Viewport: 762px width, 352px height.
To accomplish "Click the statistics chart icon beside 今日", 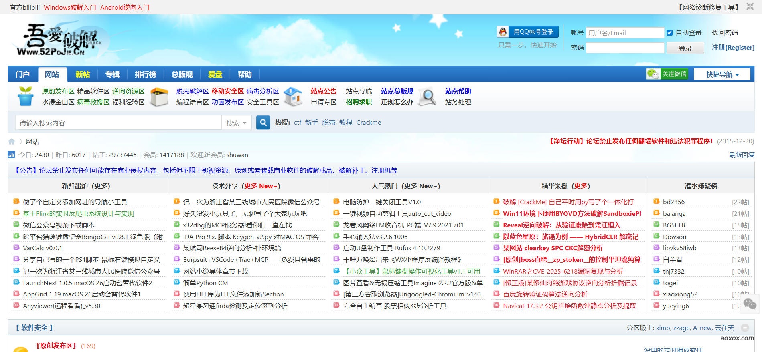I will click(x=11, y=155).
